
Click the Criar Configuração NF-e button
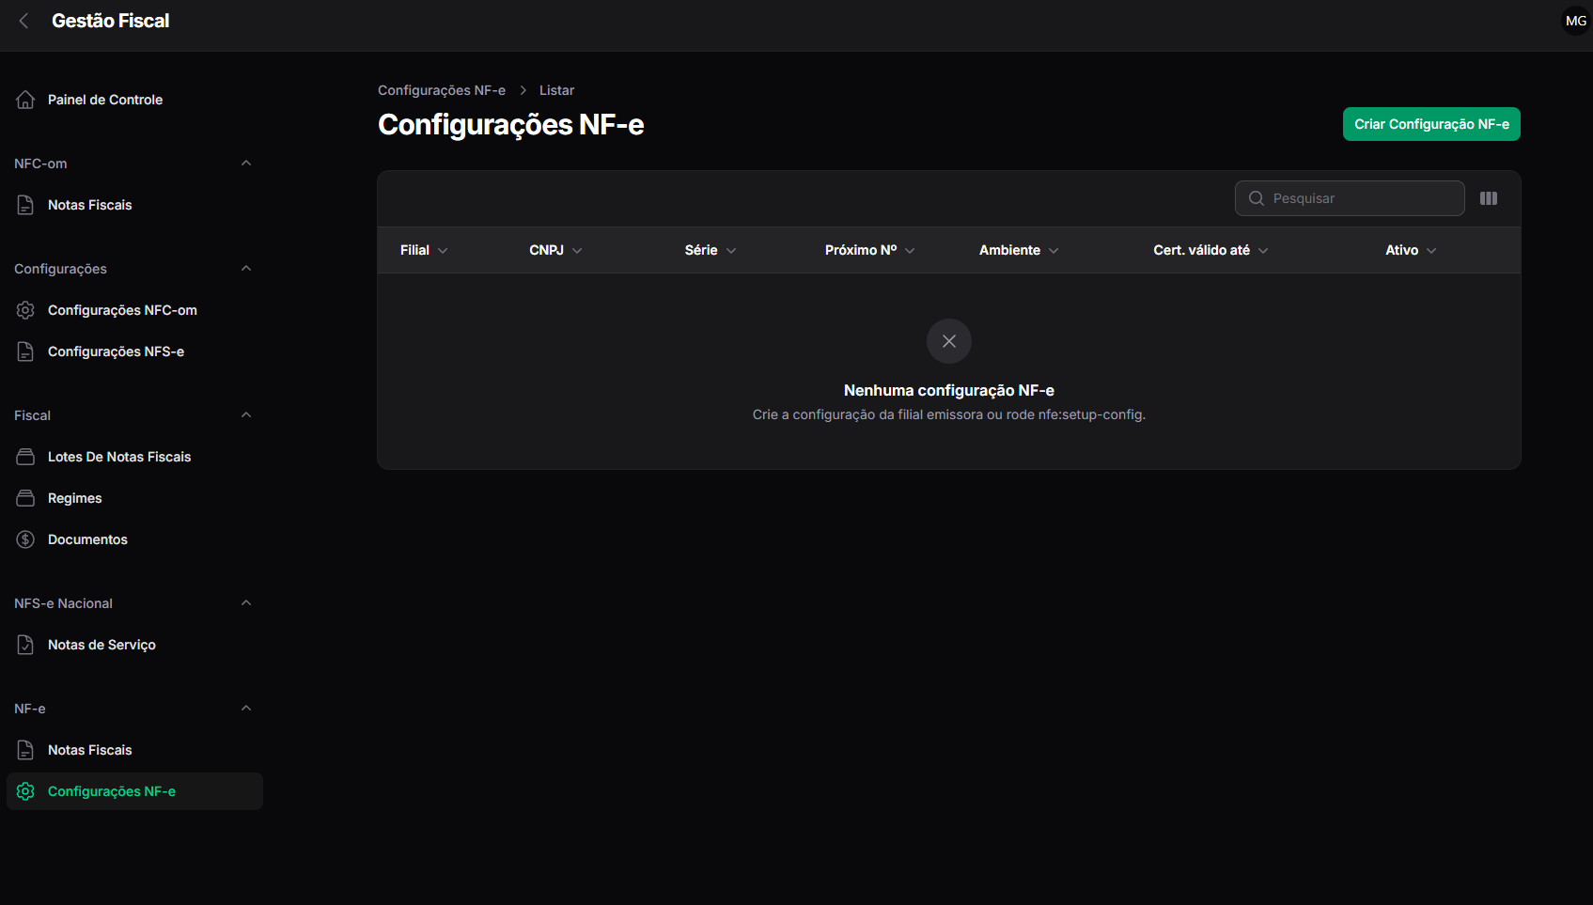point(1431,124)
